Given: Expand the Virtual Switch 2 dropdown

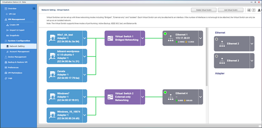Looking at the screenshot, I should coord(143,97).
